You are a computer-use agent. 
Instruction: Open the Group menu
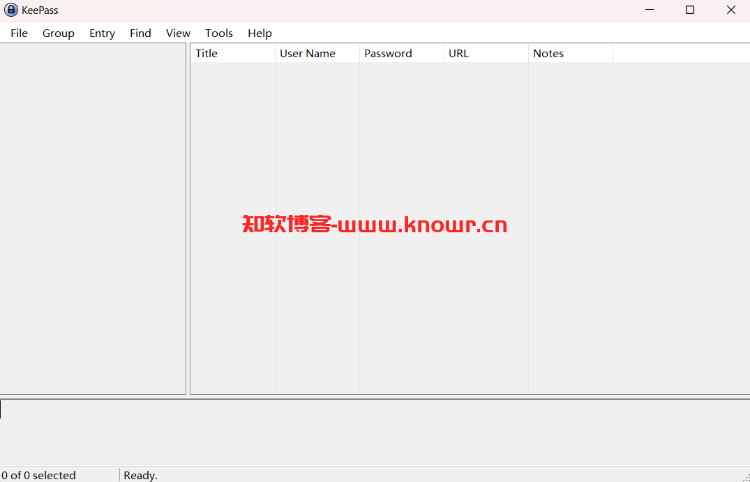coord(59,33)
